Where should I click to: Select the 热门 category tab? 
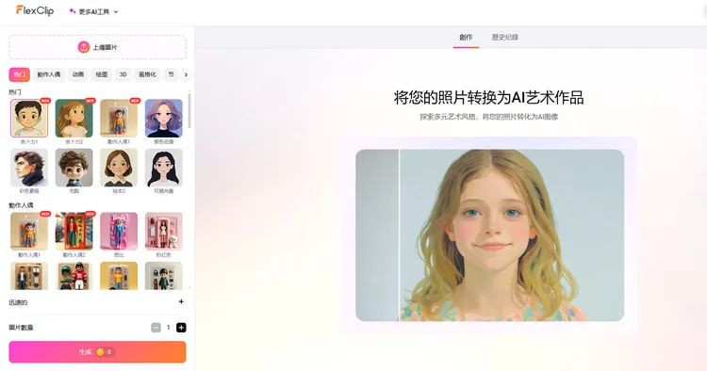coord(20,74)
